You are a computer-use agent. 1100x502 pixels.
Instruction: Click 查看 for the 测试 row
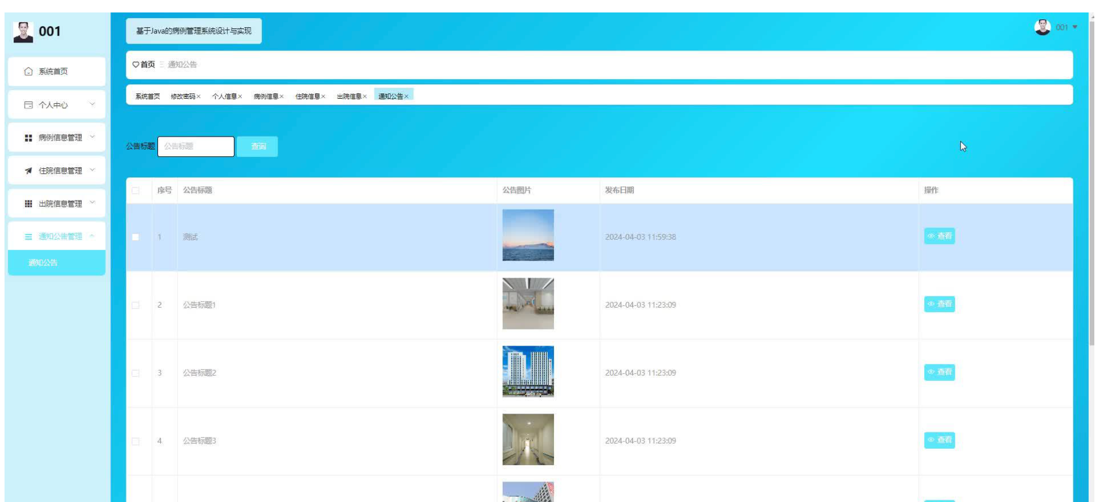coord(939,236)
